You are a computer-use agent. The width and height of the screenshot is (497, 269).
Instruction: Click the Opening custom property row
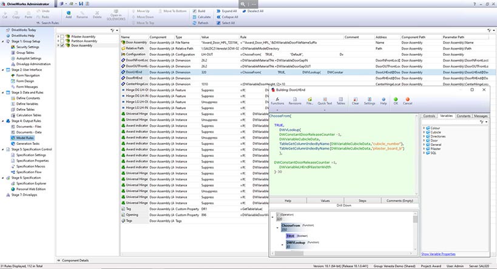pos(195,215)
